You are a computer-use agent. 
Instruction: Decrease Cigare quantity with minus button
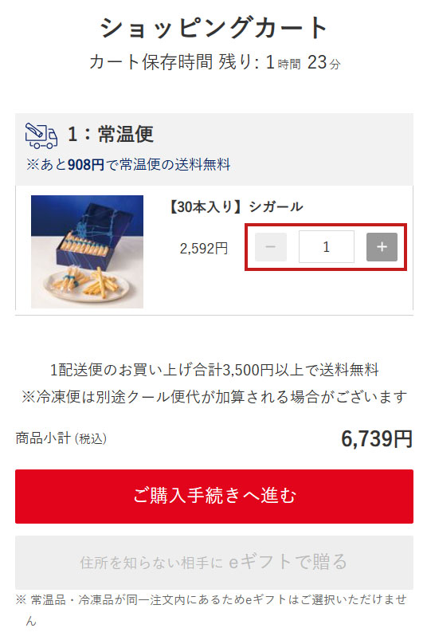(x=270, y=247)
